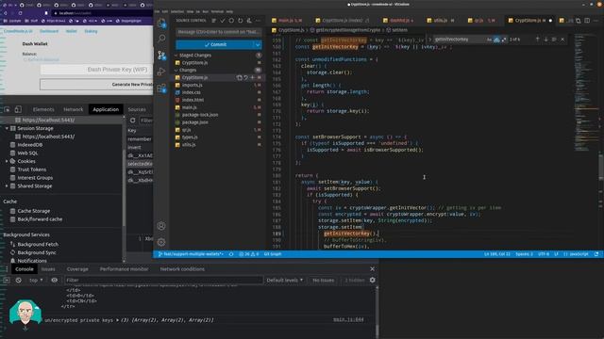Expand replace field chevron in find widget
The height and width of the screenshot is (339, 604).
point(430,40)
